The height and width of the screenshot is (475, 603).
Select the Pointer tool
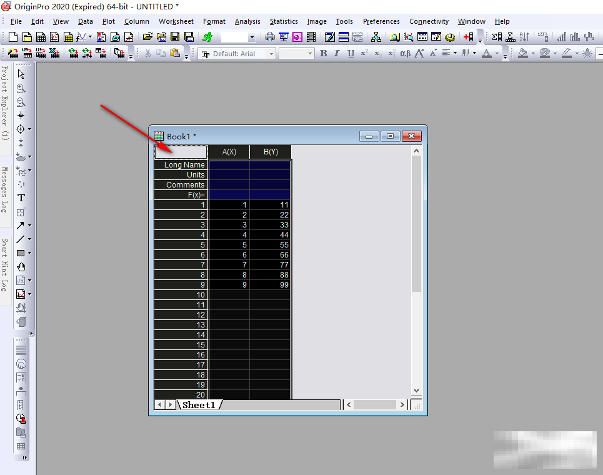[21, 74]
